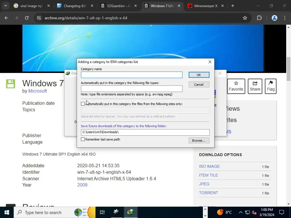Click the taskbar toolbar down chevron

click(205, 216)
